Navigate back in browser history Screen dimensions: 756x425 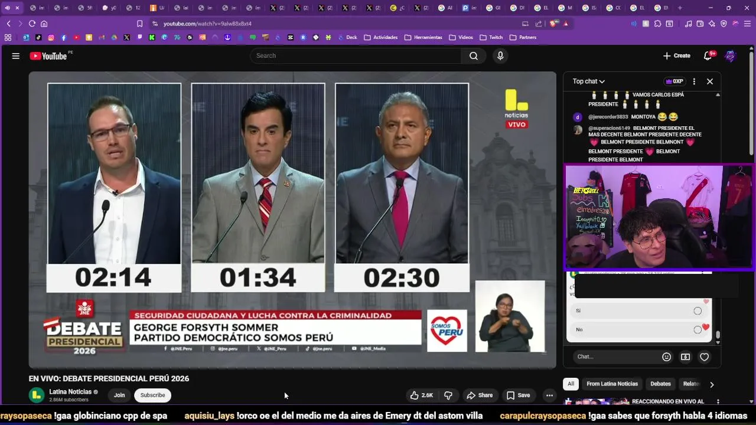click(x=8, y=24)
